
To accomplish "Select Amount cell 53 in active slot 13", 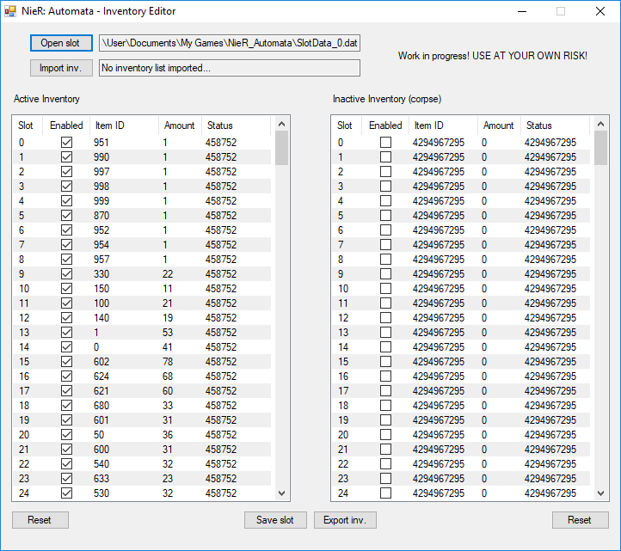I will pos(168,333).
